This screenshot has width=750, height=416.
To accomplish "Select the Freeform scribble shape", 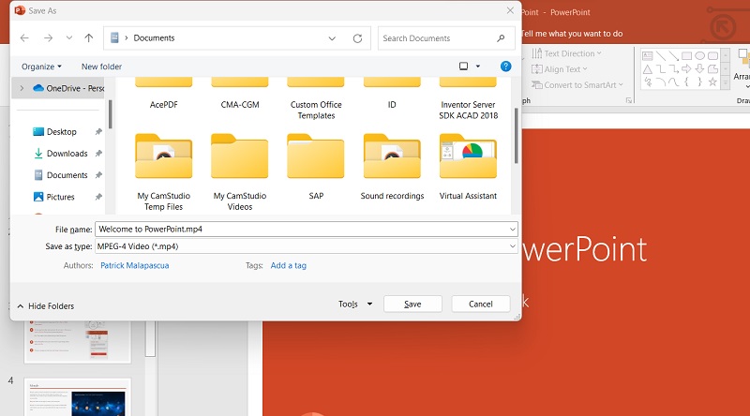I will tap(647, 82).
